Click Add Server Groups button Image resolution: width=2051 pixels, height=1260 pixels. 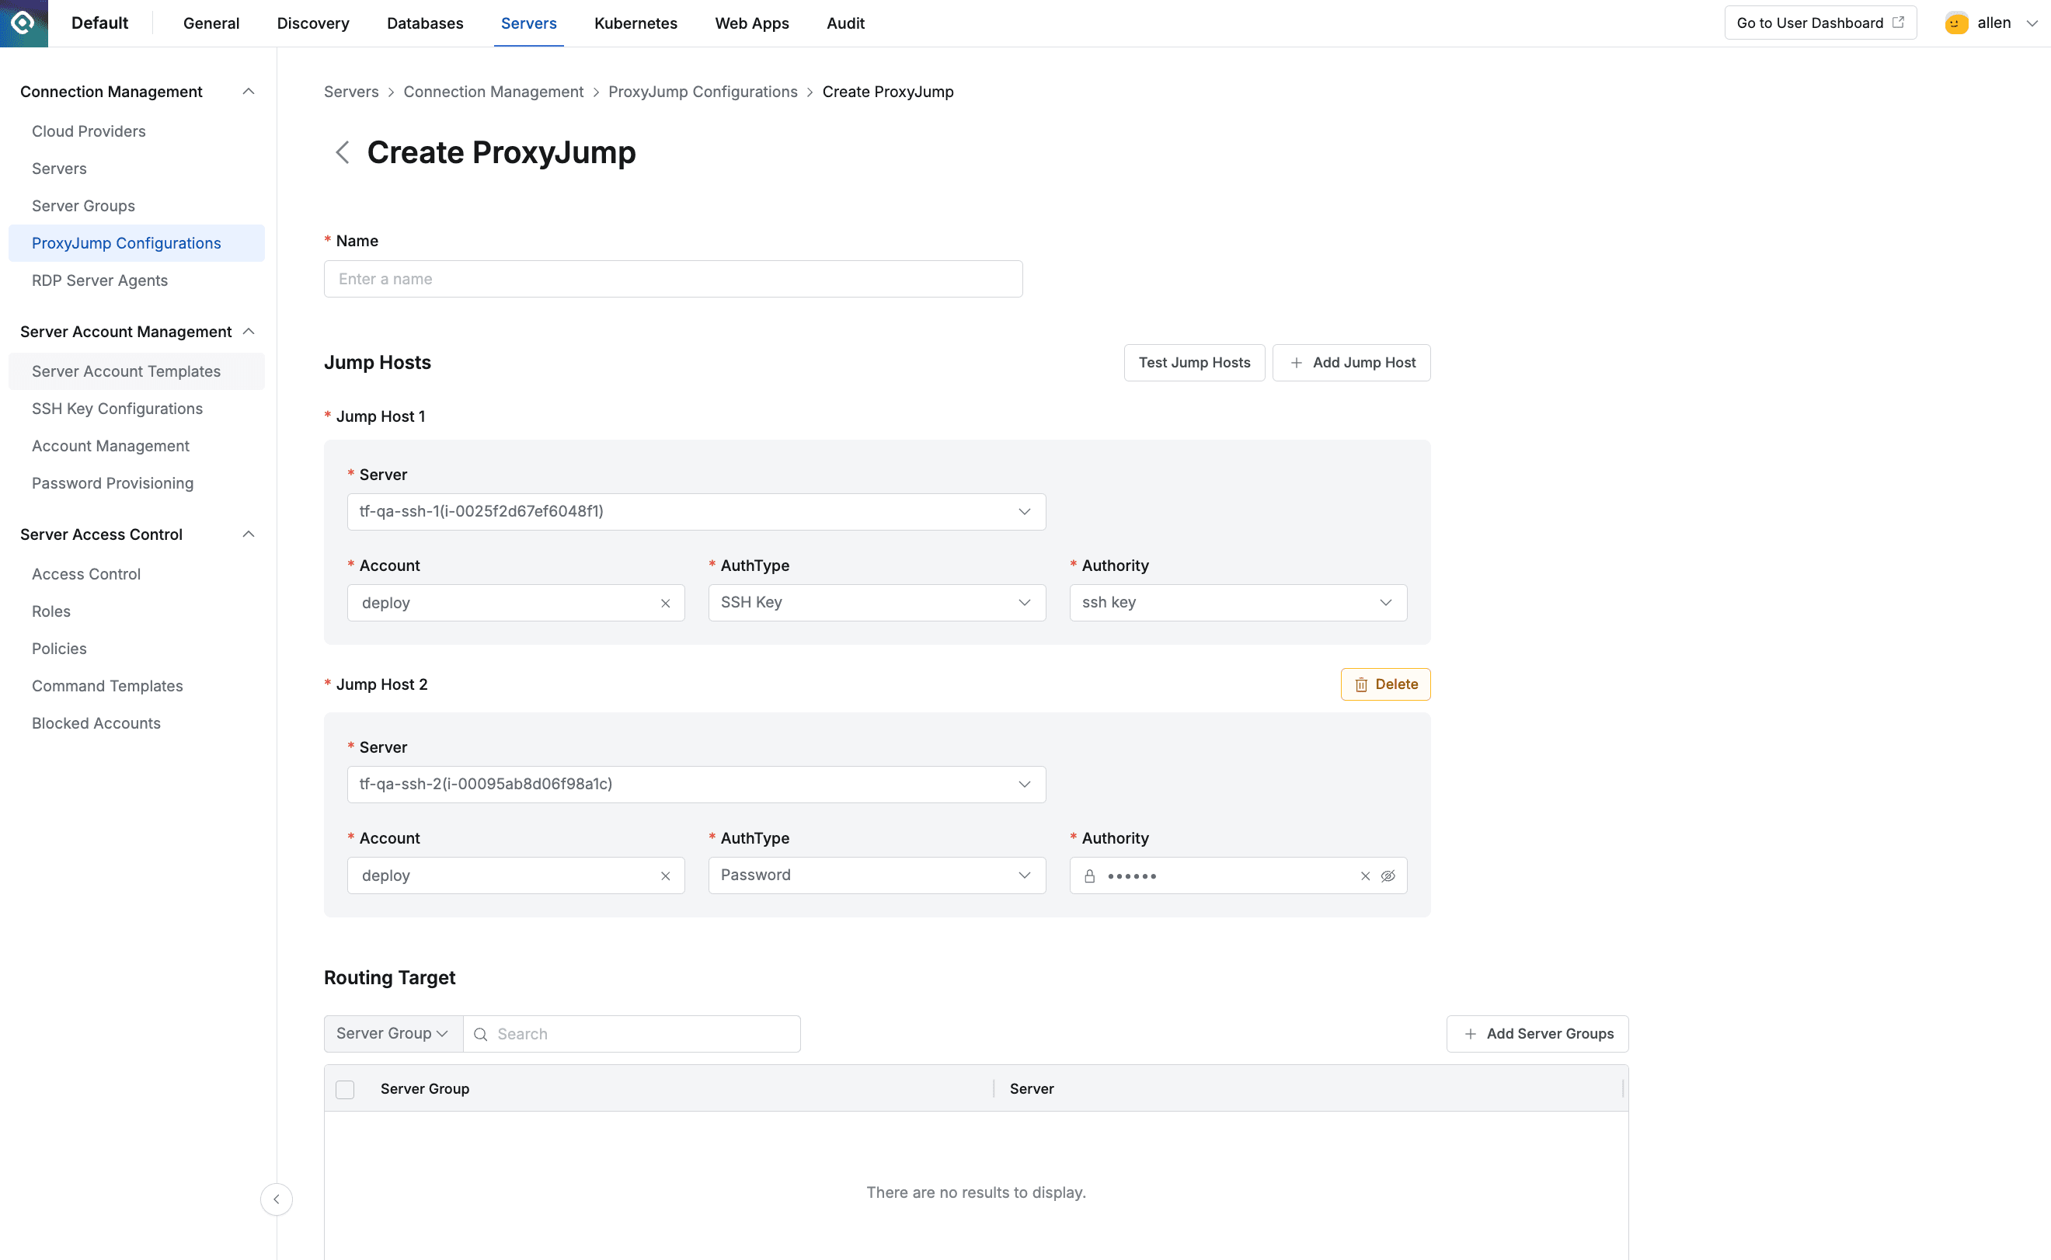1537,1033
